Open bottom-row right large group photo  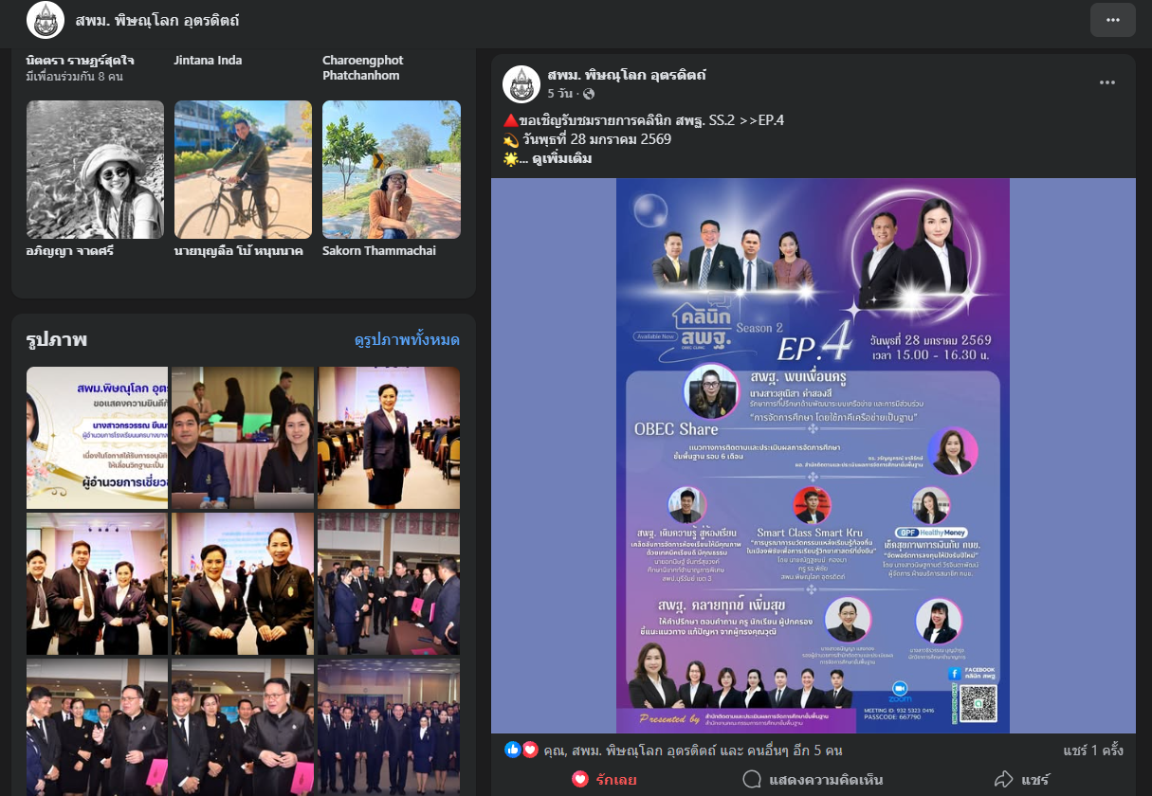click(x=389, y=727)
